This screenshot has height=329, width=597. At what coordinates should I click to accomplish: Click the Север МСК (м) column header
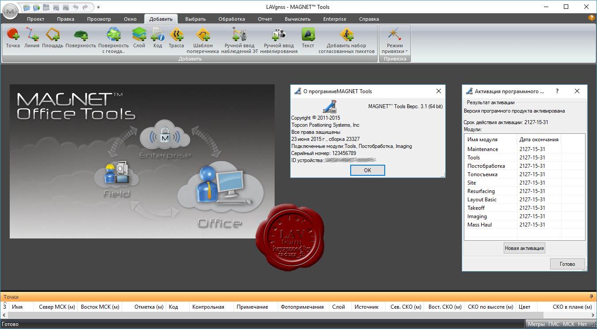point(57,307)
